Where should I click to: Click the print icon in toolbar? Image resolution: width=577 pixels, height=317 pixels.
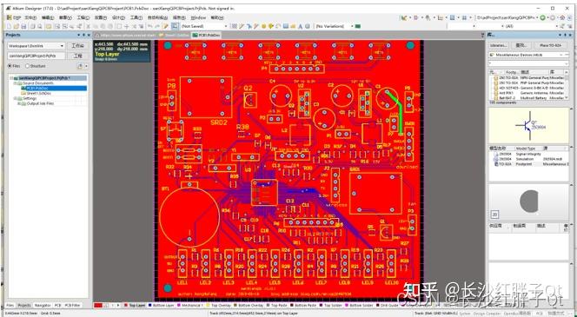coord(33,26)
